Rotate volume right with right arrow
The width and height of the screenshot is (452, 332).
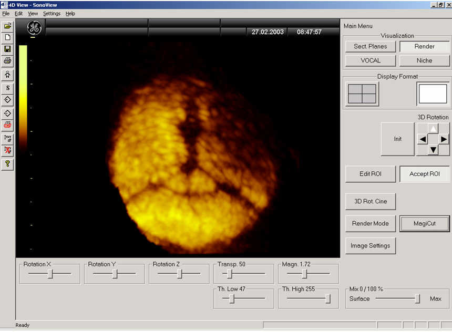click(444, 139)
